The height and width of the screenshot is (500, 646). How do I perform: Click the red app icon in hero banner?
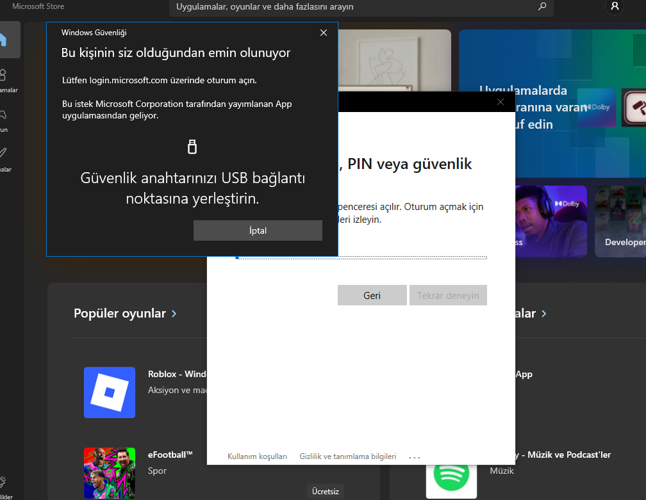(634, 108)
